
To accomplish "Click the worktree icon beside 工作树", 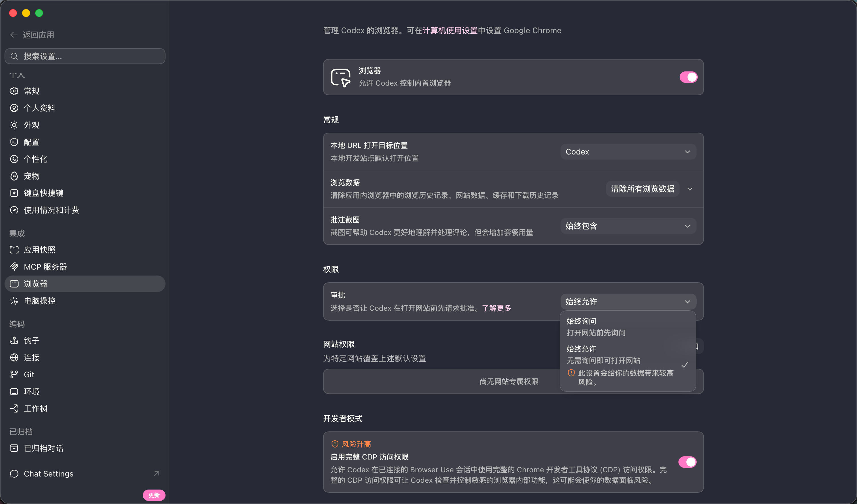I will click(14, 408).
